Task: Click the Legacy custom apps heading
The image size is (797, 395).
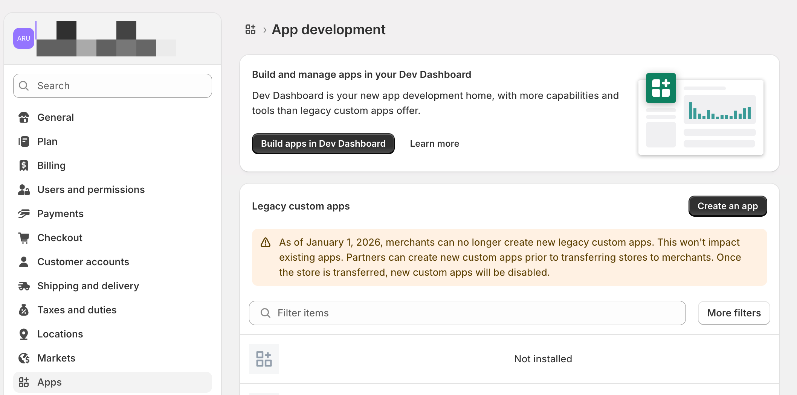Action: click(301, 206)
